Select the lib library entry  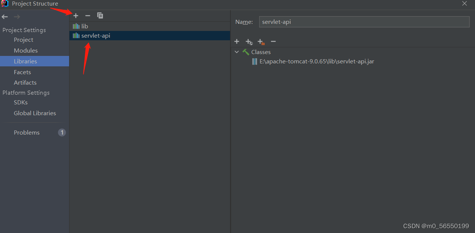click(85, 26)
